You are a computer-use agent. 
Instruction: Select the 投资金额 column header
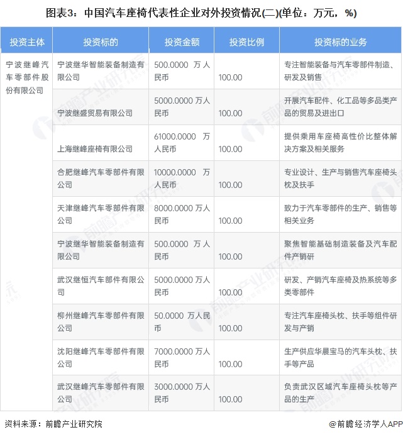tap(182, 42)
